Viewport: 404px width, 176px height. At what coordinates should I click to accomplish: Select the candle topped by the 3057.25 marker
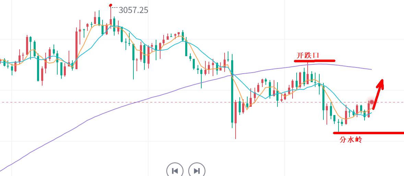tap(110, 21)
